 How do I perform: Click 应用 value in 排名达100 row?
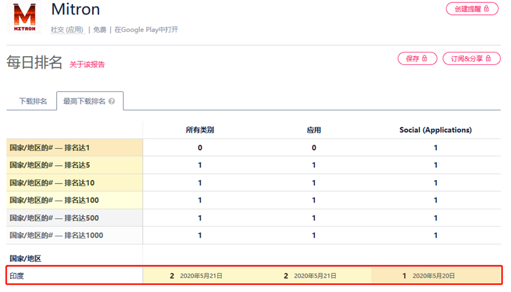click(314, 200)
